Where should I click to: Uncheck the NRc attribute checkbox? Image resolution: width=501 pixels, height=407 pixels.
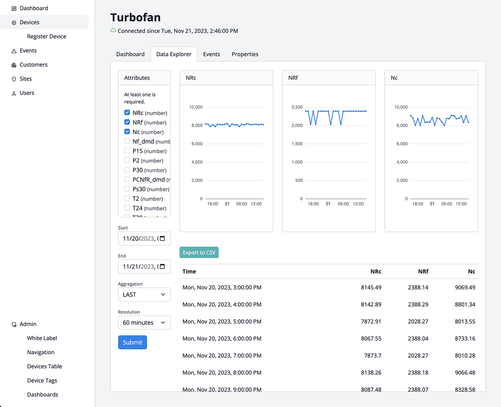(127, 113)
